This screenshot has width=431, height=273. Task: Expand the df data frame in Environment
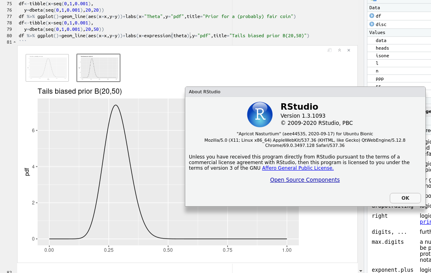pyautogui.click(x=372, y=16)
